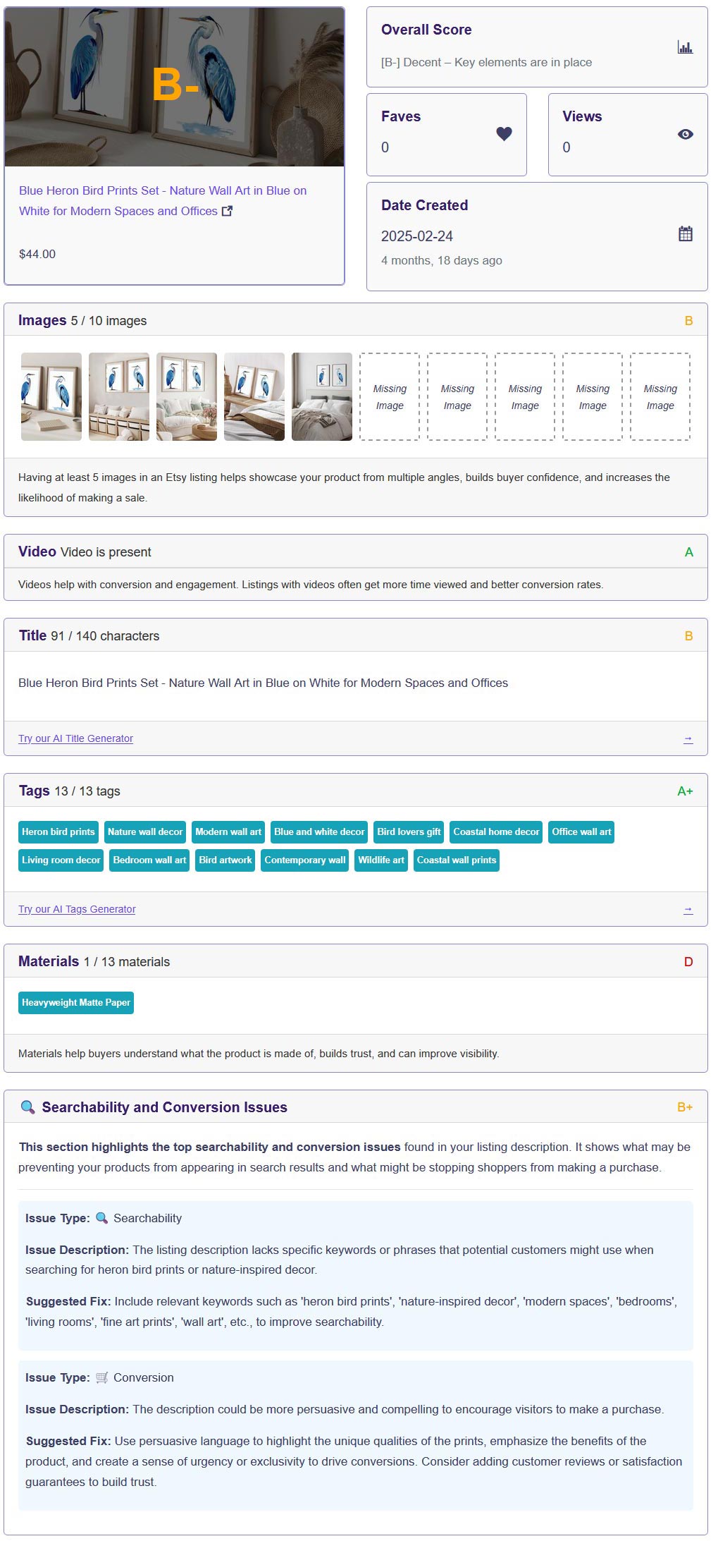
Task: Click the Bird artwork tag
Action: click(225, 860)
